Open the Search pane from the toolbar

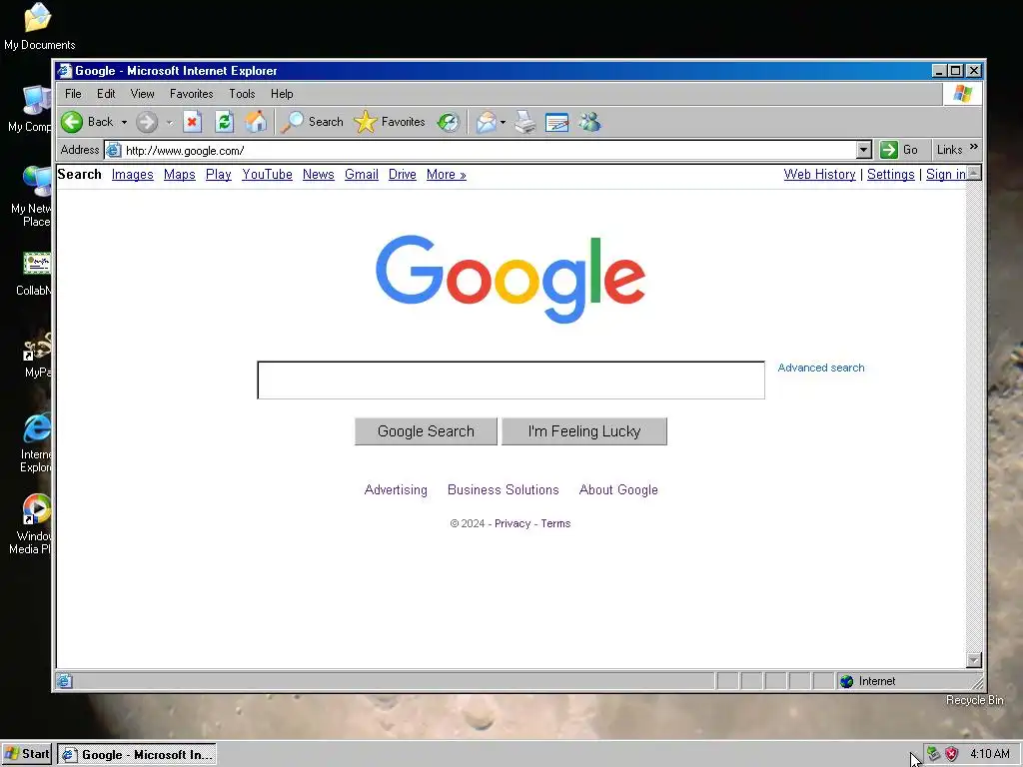pos(312,122)
